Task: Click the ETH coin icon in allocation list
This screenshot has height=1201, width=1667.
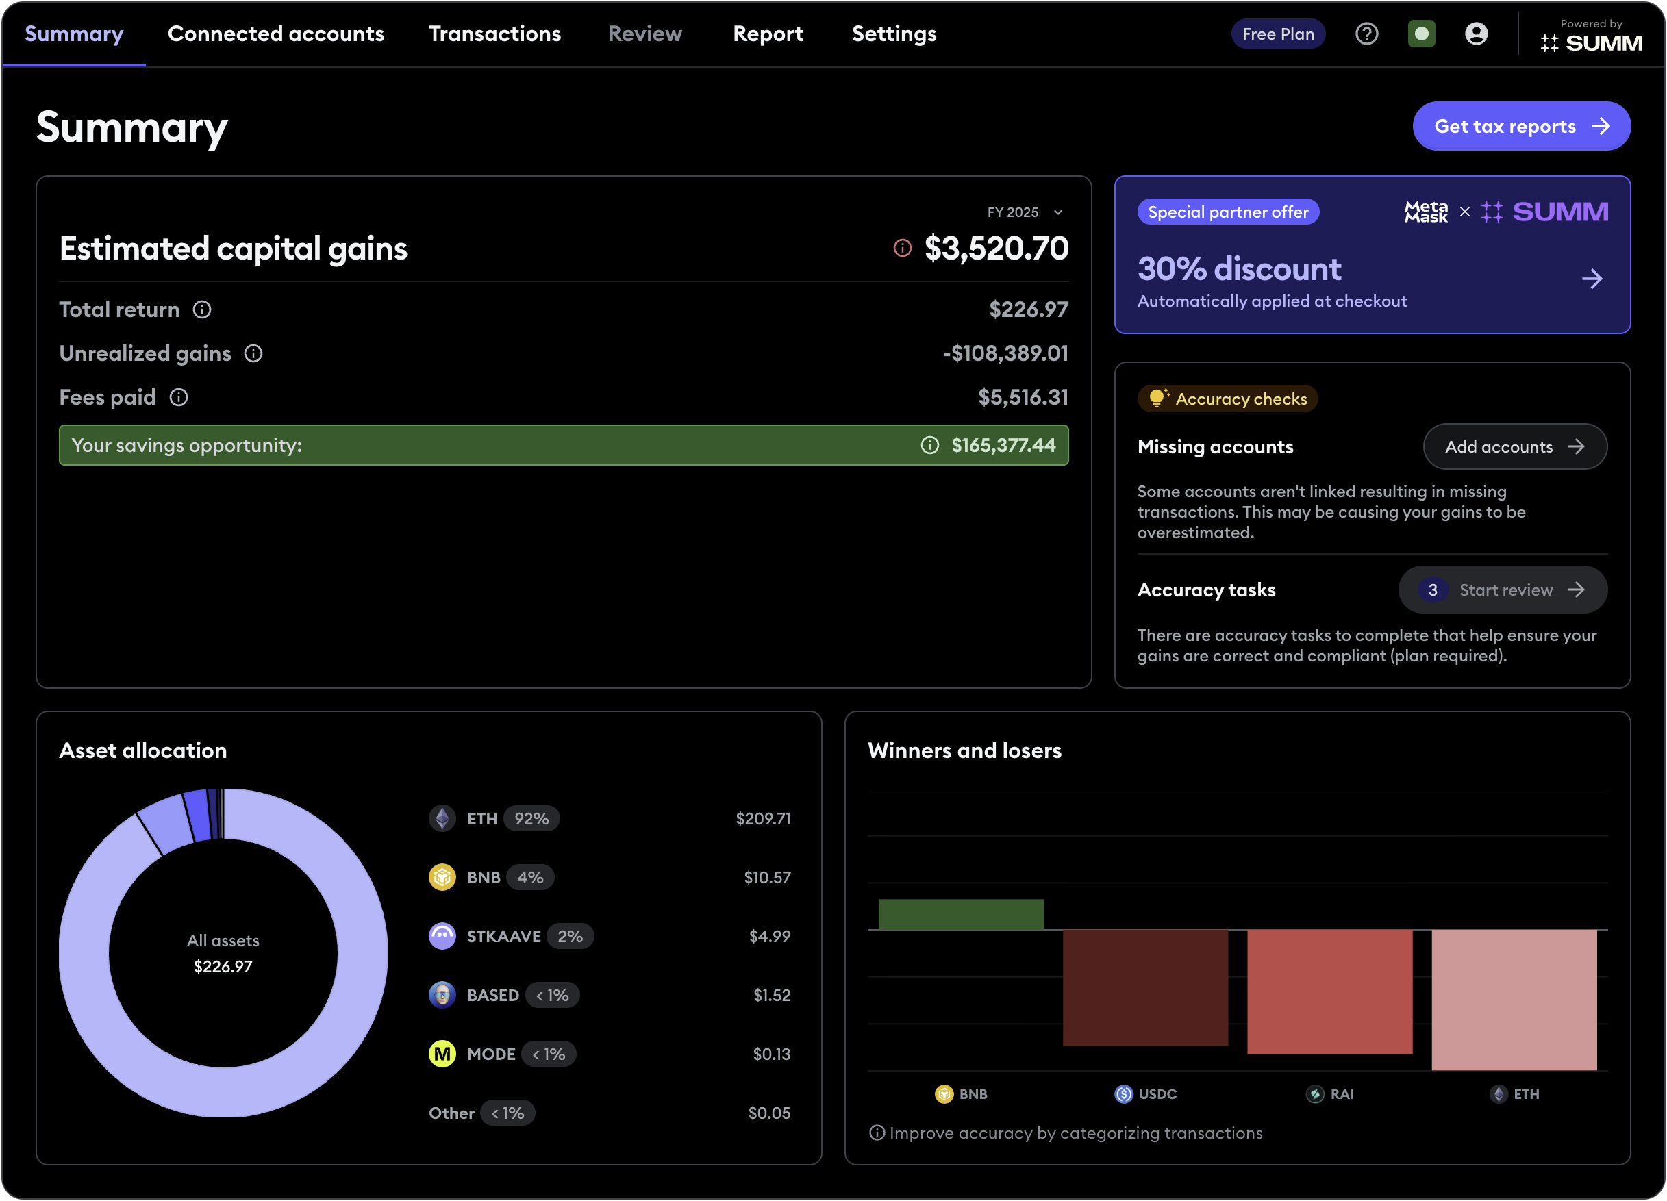Action: click(x=442, y=818)
